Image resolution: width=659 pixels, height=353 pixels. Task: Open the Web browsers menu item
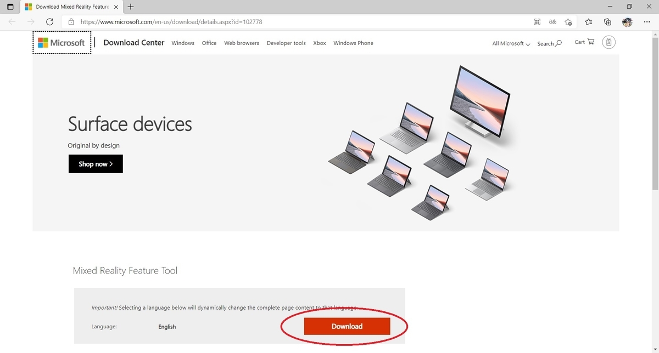point(242,43)
